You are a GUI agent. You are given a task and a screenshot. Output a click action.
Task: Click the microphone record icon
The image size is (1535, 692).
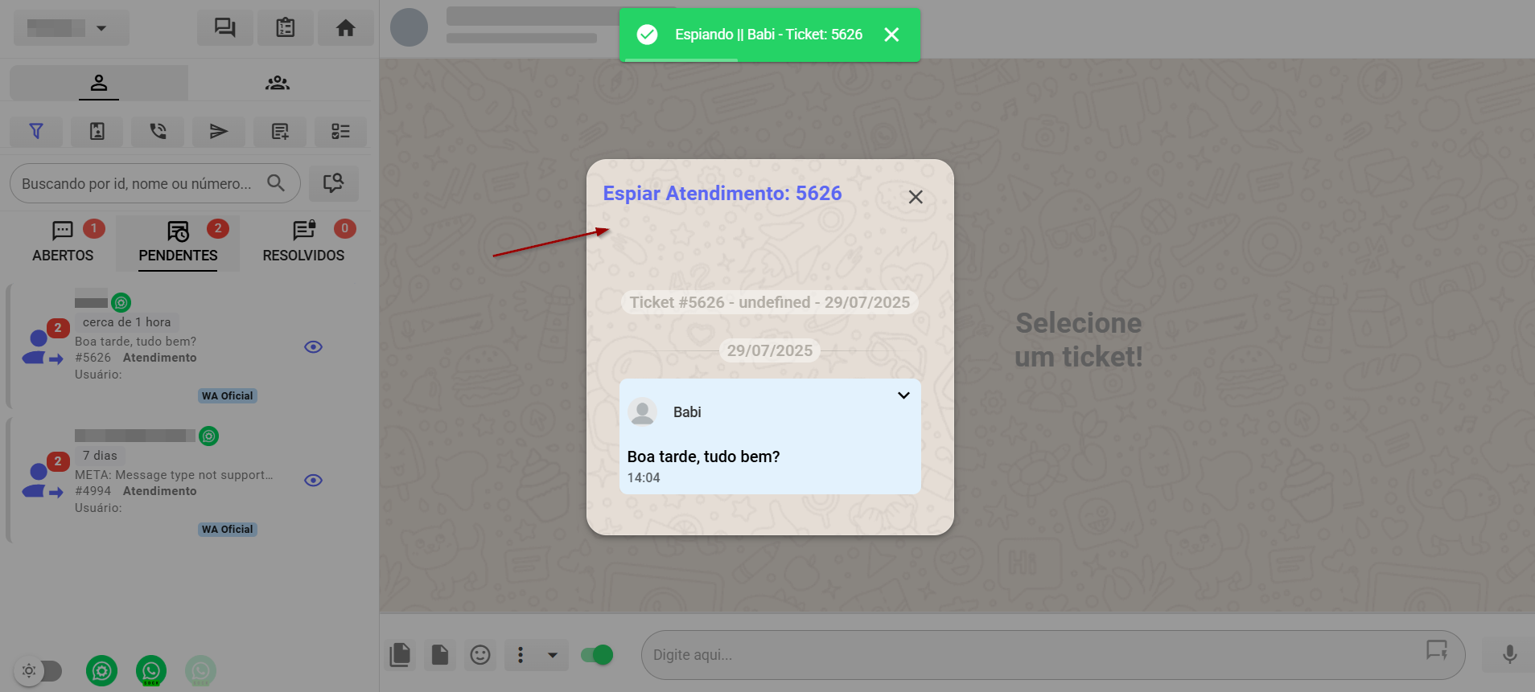[x=1509, y=655]
